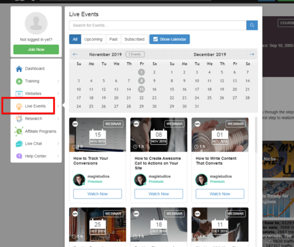Watch Now for How to Track Your Conversions
Screen dimensions: 294x247
(x=97, y=194)
